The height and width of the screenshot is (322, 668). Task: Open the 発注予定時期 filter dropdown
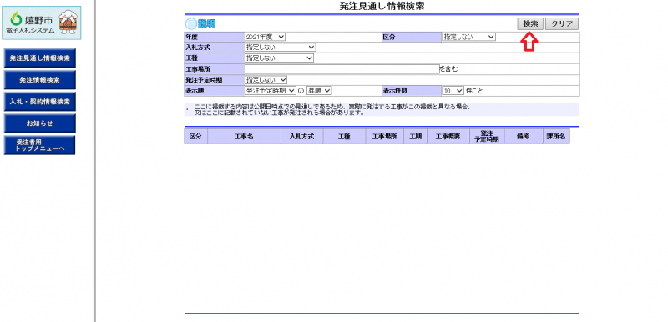coord(266,80)
